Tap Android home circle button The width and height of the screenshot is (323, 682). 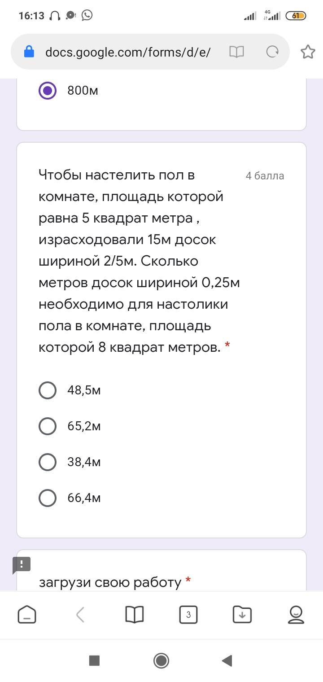(161, 660)
